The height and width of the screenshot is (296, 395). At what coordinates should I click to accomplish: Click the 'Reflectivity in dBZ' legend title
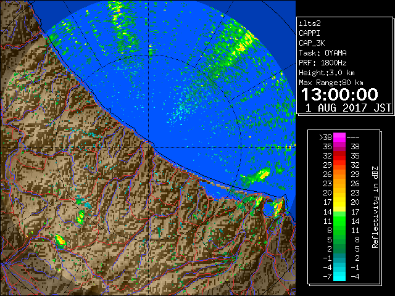click(x=375, y=207)
